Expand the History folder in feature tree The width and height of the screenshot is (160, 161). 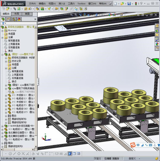[2, 30]
